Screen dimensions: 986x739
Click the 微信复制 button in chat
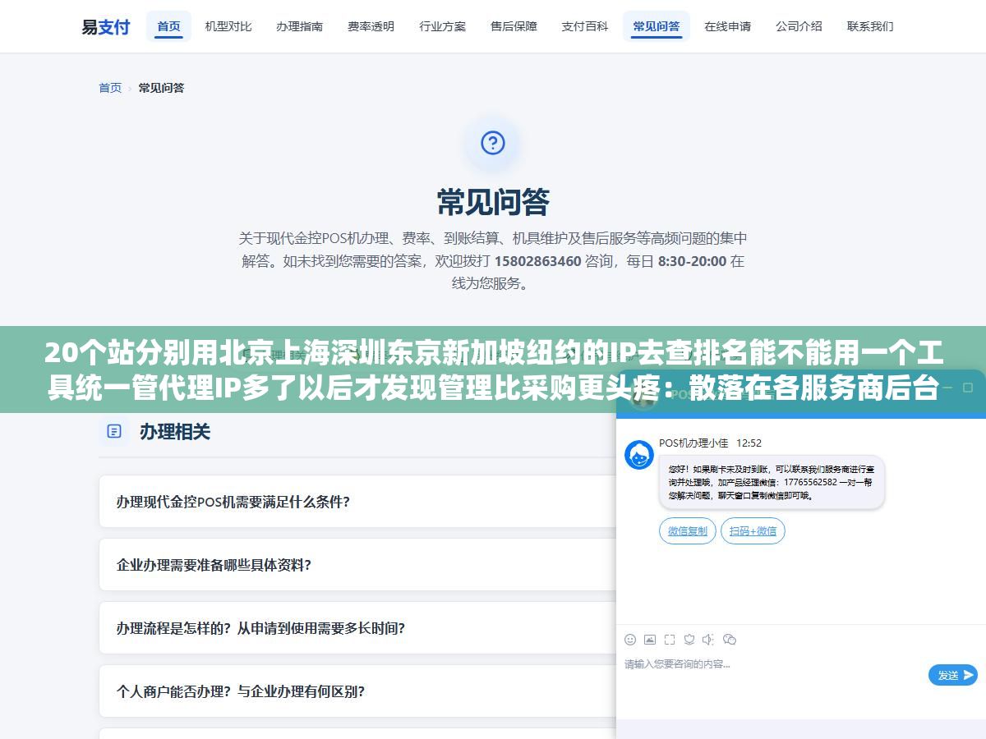point(688,531)
